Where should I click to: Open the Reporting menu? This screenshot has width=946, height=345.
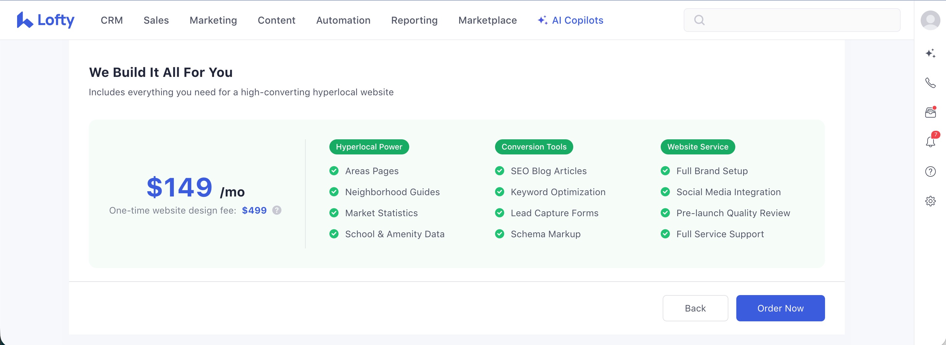coord(414,20)
